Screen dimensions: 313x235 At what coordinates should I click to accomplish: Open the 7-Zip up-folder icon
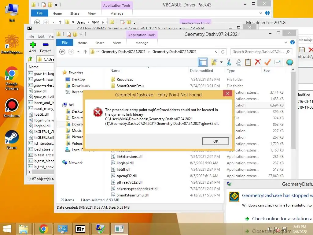[30, 59]
